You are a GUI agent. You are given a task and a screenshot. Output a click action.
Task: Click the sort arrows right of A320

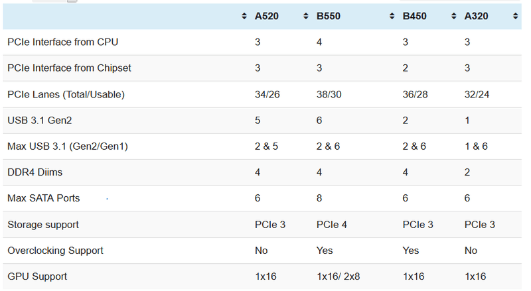[x=516, y=17]
